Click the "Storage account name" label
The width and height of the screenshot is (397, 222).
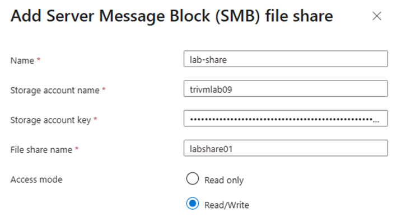click(55, 90)
